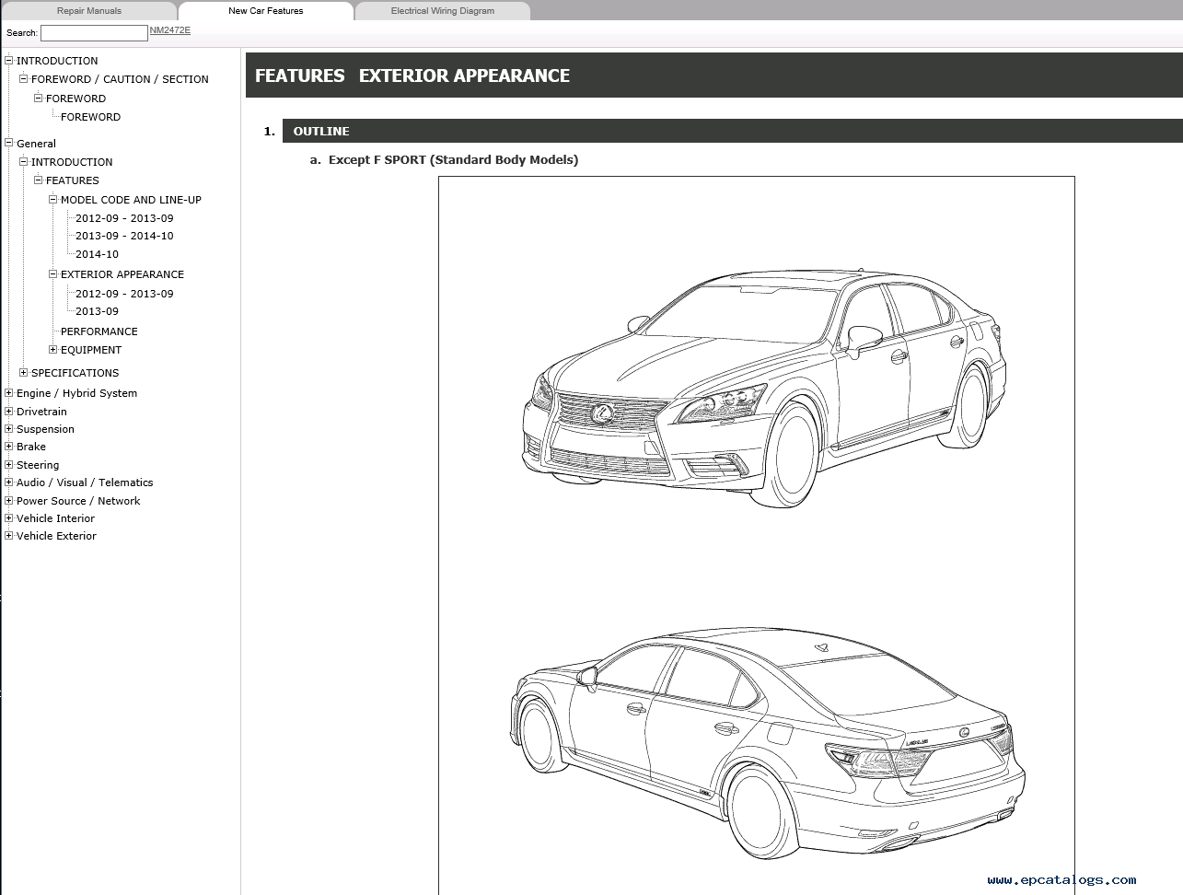Expand the EQUIPMENT tree node
The width and height of the screenshot is (1183, 895).
[x=53, y=349]
